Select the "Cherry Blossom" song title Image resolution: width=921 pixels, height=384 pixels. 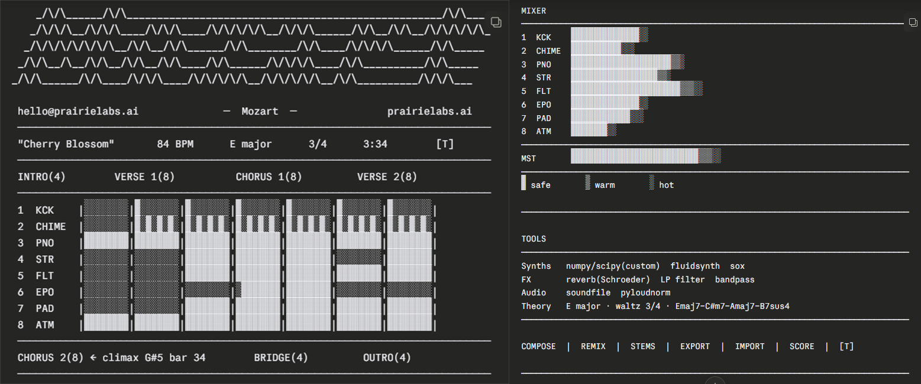coord(66,144)
